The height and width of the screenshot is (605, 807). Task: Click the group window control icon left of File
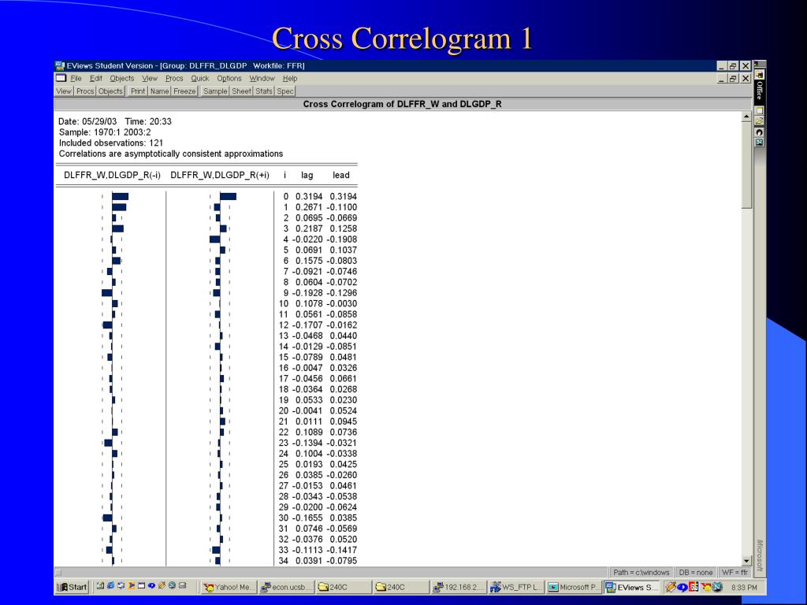(x=61, y=78)
